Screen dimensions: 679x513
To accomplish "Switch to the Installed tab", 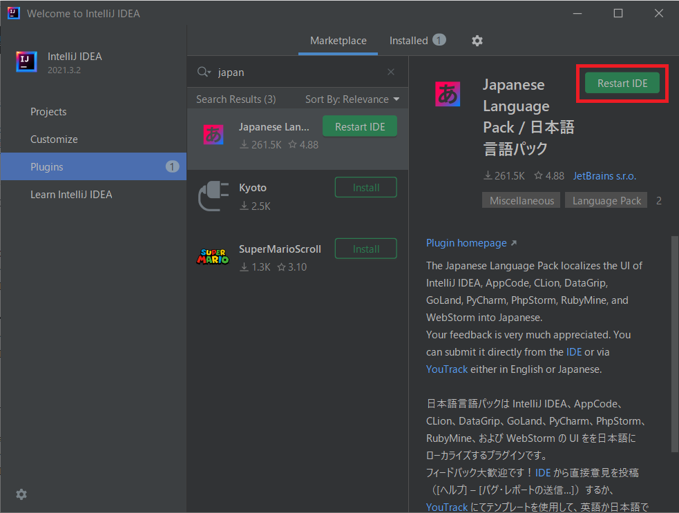I will coord(417,41).
